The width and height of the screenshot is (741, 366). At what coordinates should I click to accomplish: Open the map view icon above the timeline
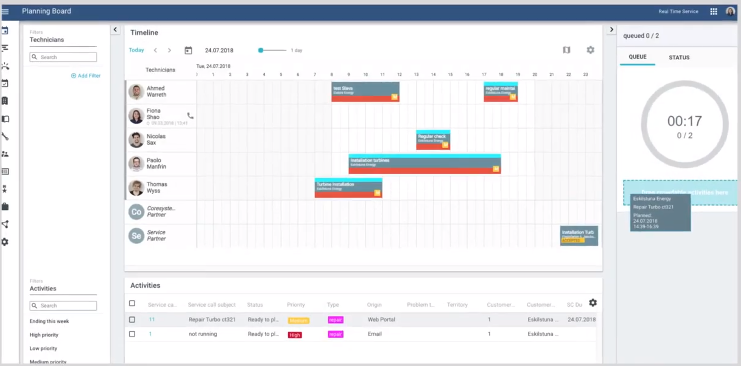[567, 50]
